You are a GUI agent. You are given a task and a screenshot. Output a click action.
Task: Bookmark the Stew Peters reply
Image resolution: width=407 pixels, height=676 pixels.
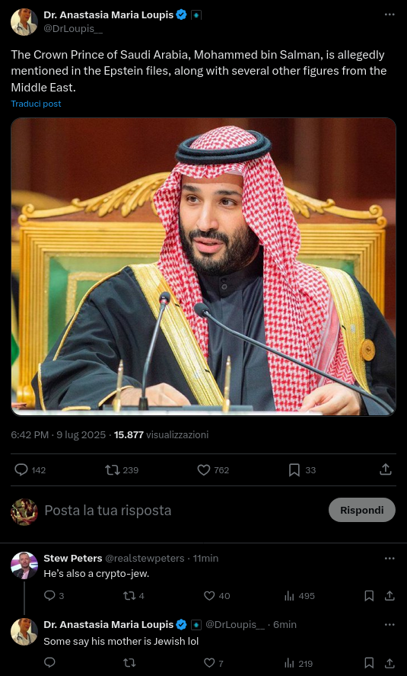(369, 596)
